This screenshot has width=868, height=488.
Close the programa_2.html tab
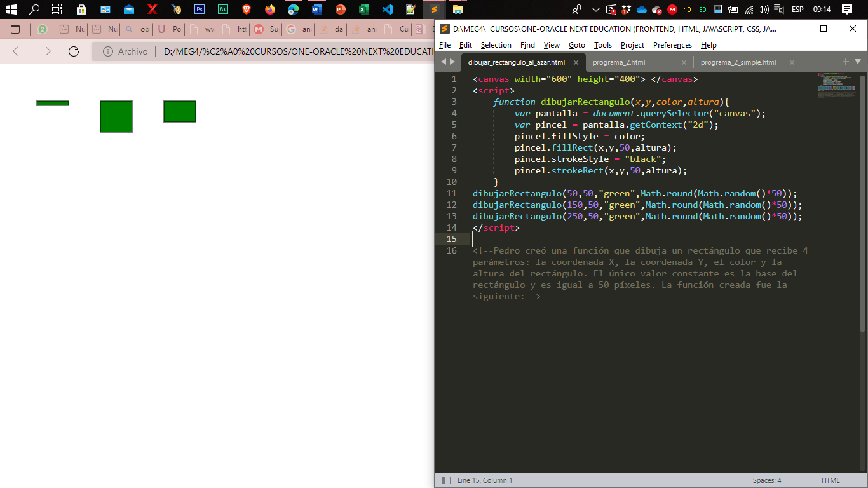click(x=684, y=62)
